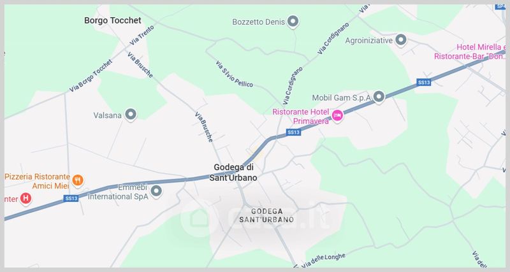Select the red hospital H marker
The image size is (510, 272).
pos(25,198)
